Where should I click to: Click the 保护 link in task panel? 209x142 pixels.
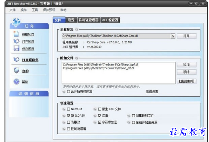coord(25,71)
